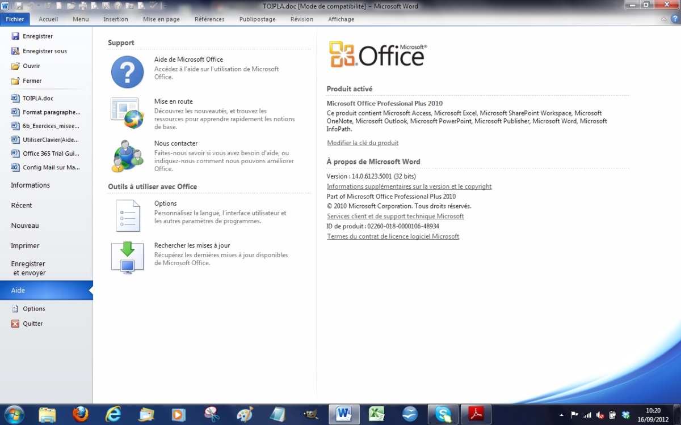The width and height of the screenshot is (681, 425).
Task: Click the Options checklist icon under Outils
Action: pyautogui.click(x=127, y=215)
